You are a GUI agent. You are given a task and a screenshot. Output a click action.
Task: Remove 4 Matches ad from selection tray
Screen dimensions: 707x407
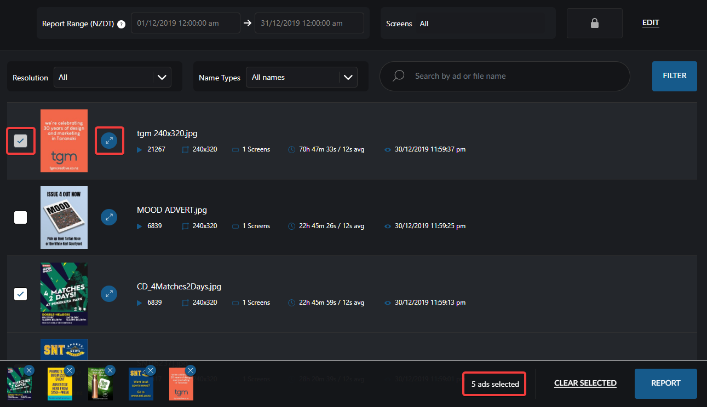pyautogui.click(x=29, y=370)
